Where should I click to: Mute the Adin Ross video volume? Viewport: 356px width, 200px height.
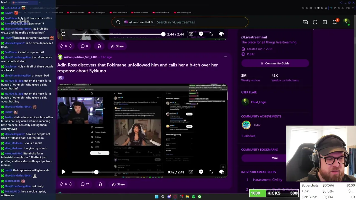point(221,172)
